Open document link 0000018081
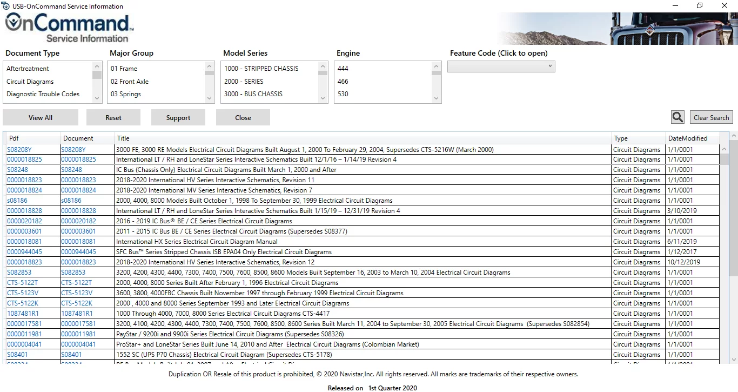This screenshot has width=738, height=392. point(78,242)
